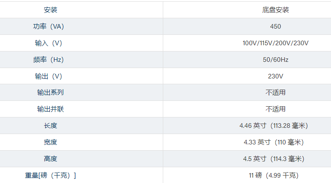The height and width of the screenshot is (183, 331).
Task: Click the 频率 (Hz) label
Action: pos(48,60)
